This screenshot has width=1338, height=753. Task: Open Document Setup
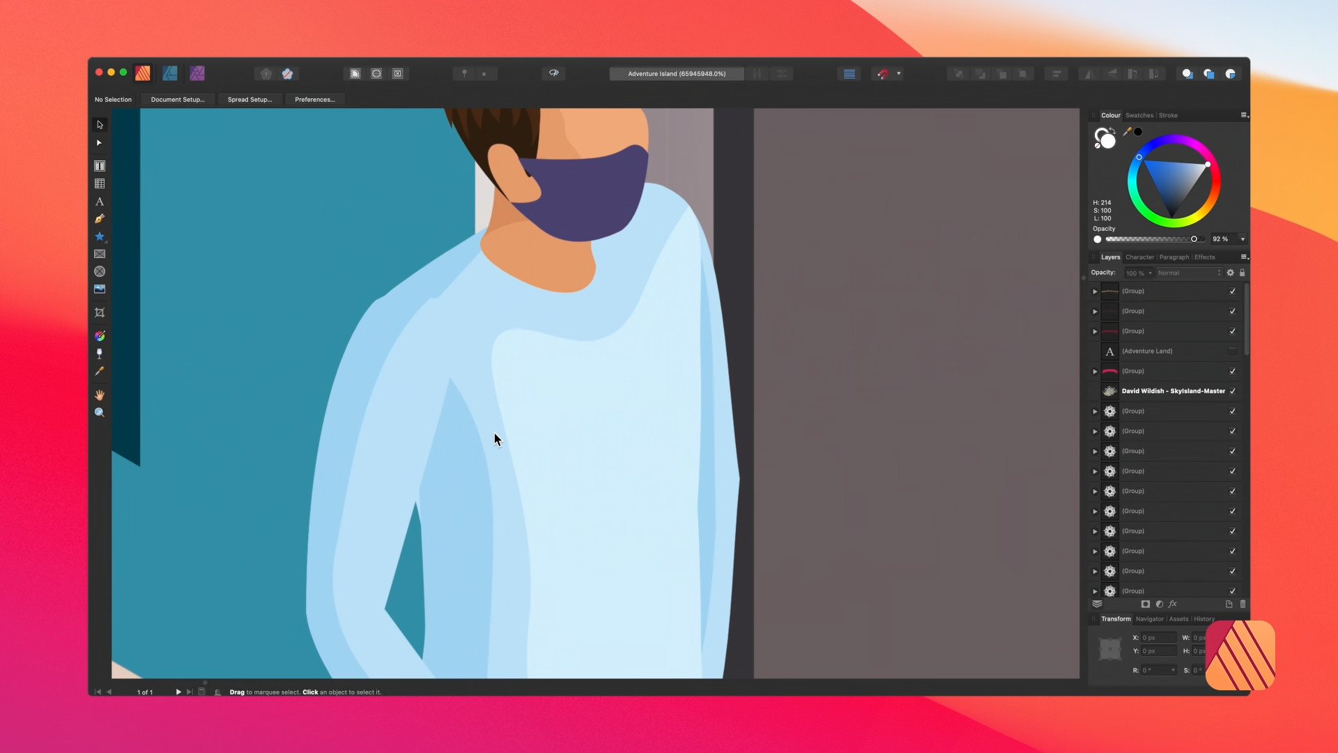[178, 99]
